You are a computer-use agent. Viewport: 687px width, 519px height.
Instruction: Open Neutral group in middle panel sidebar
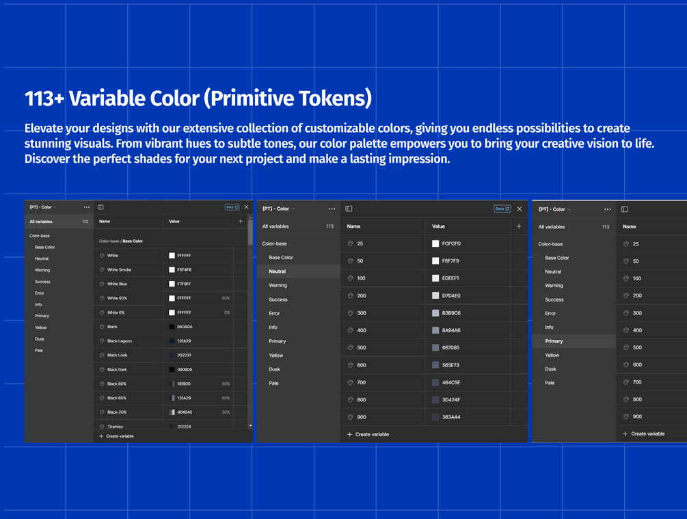click(298, 271)
